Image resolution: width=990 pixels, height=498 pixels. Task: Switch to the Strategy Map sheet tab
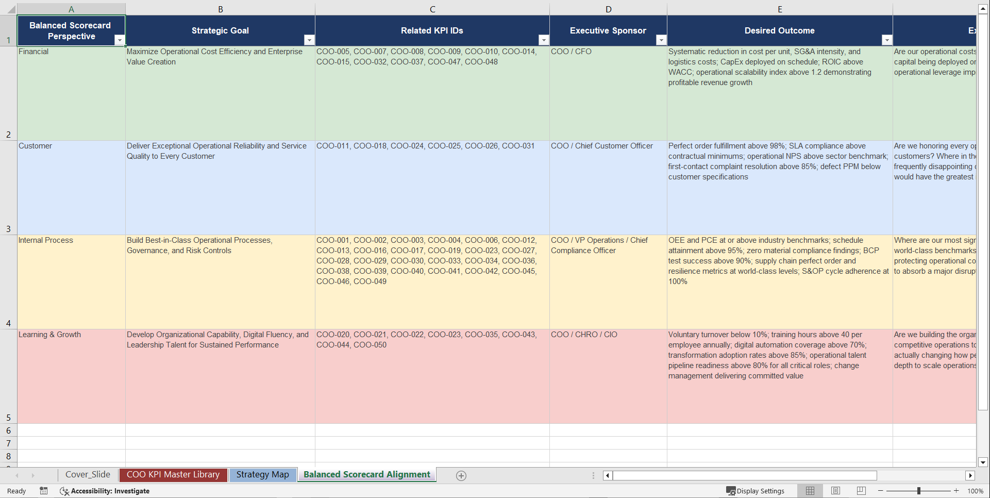point(263,475)
